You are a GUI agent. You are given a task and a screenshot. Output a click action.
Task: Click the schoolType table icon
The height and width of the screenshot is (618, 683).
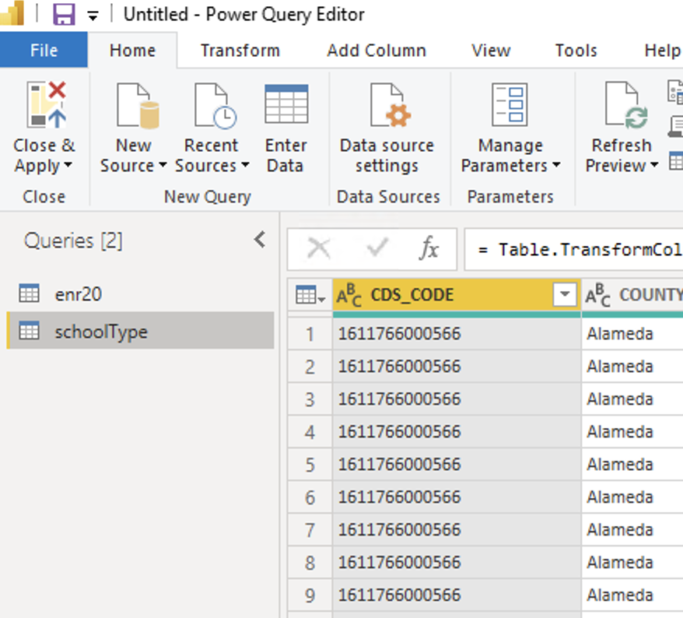30,330
